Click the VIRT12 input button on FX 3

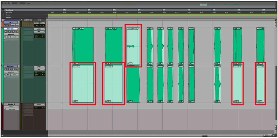[37, 23]
